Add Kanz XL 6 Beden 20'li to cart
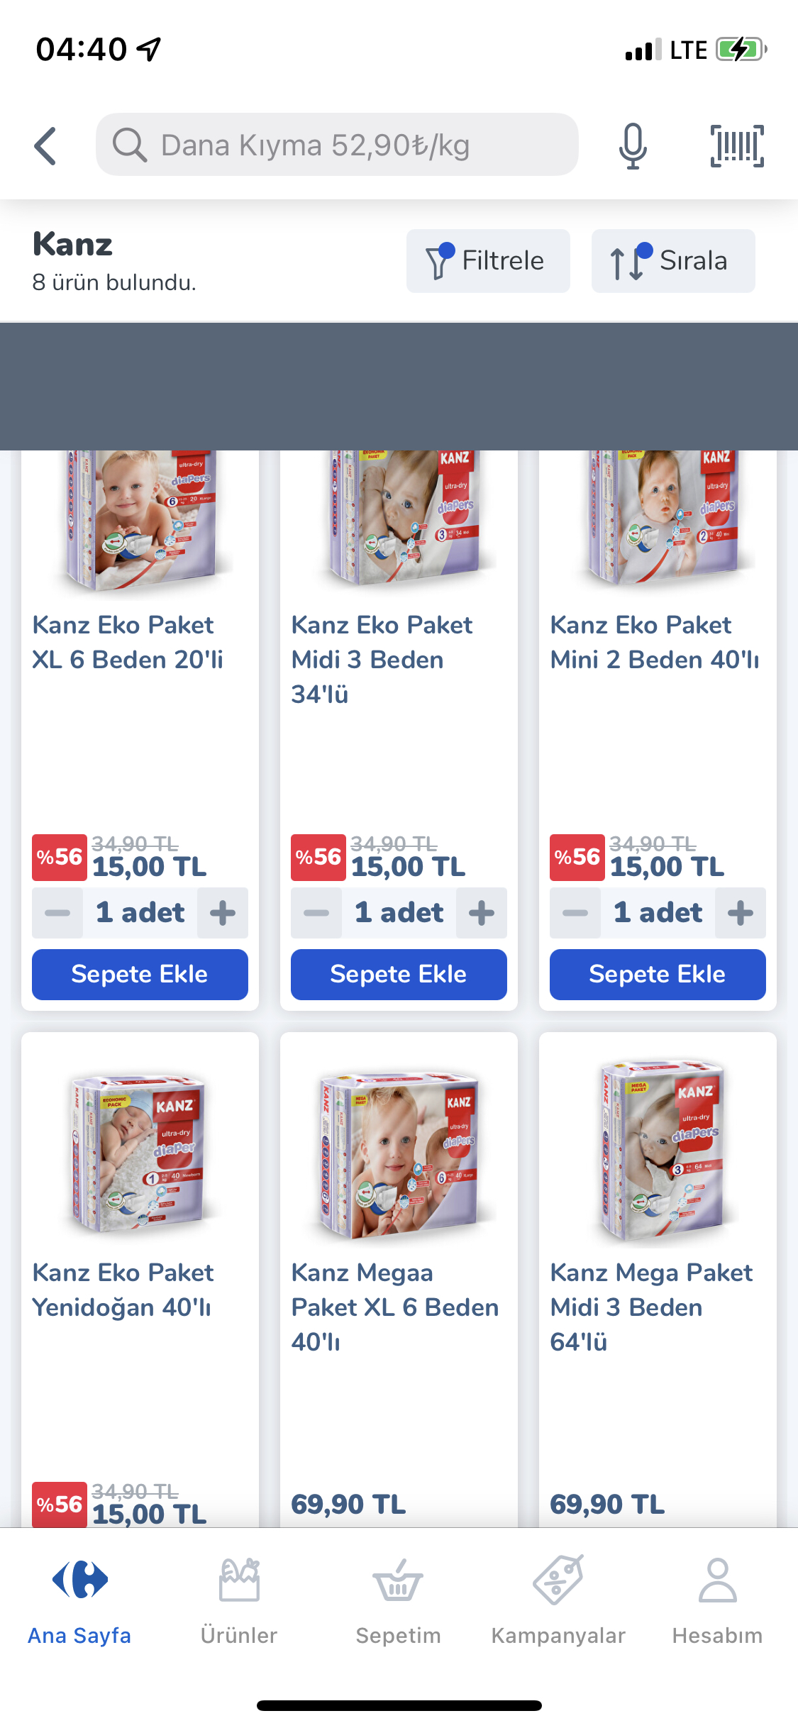798x1728 pixels. point(140,975)
